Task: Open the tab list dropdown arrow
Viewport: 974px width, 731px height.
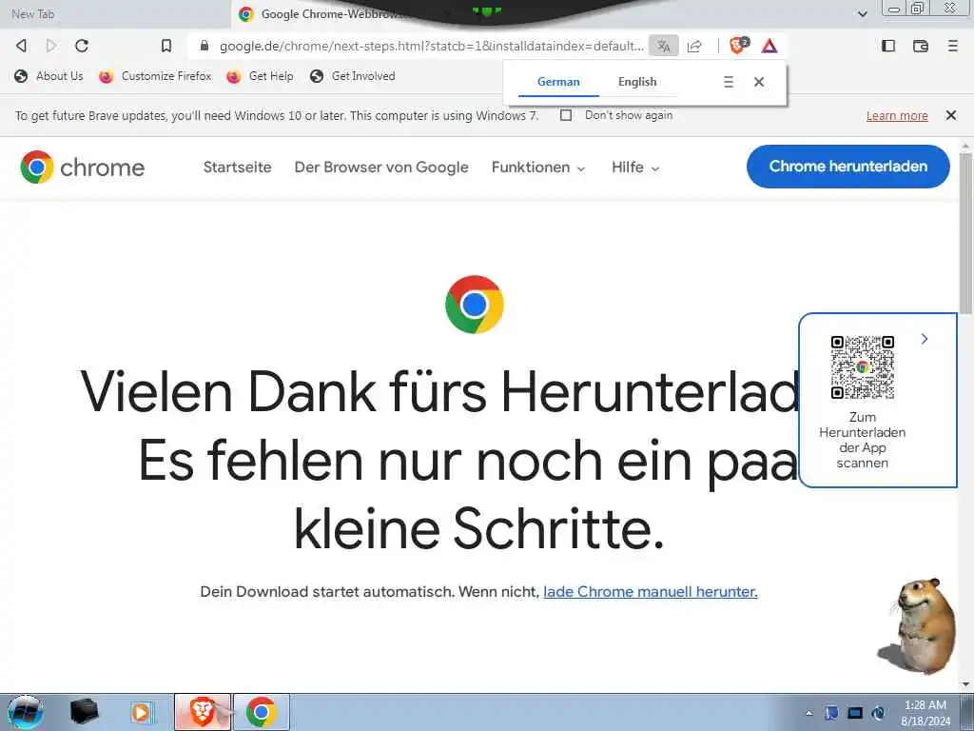Action: click(862, 13)
